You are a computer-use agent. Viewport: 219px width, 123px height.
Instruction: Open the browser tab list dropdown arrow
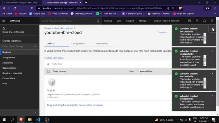[x=192, y=2]
